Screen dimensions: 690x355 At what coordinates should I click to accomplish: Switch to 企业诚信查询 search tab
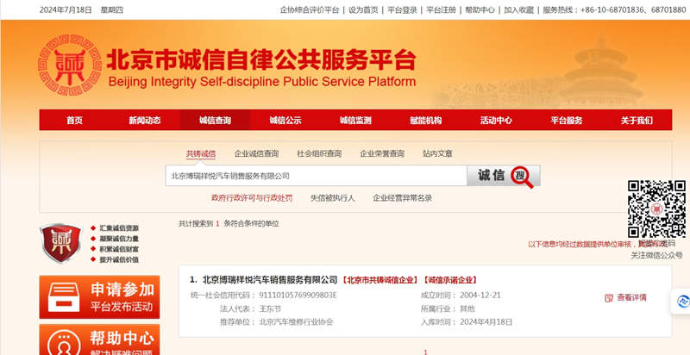click(256, 153)
